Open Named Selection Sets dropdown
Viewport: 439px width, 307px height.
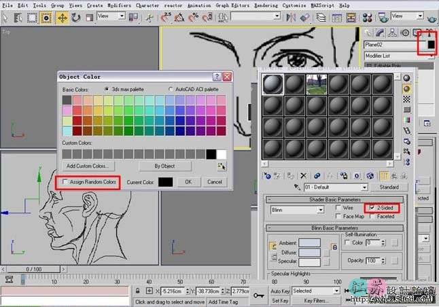[x=277, y=16]
